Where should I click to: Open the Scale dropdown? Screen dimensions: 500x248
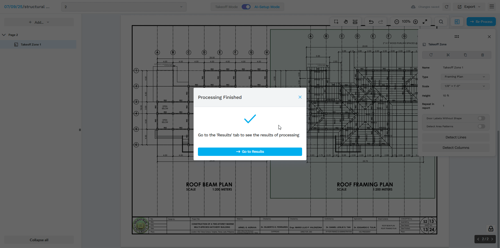click(465, 86)
